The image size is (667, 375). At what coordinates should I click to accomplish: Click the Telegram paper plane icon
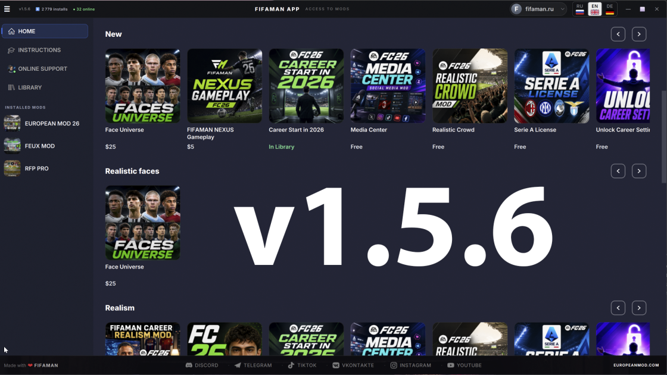coord(238,365)
